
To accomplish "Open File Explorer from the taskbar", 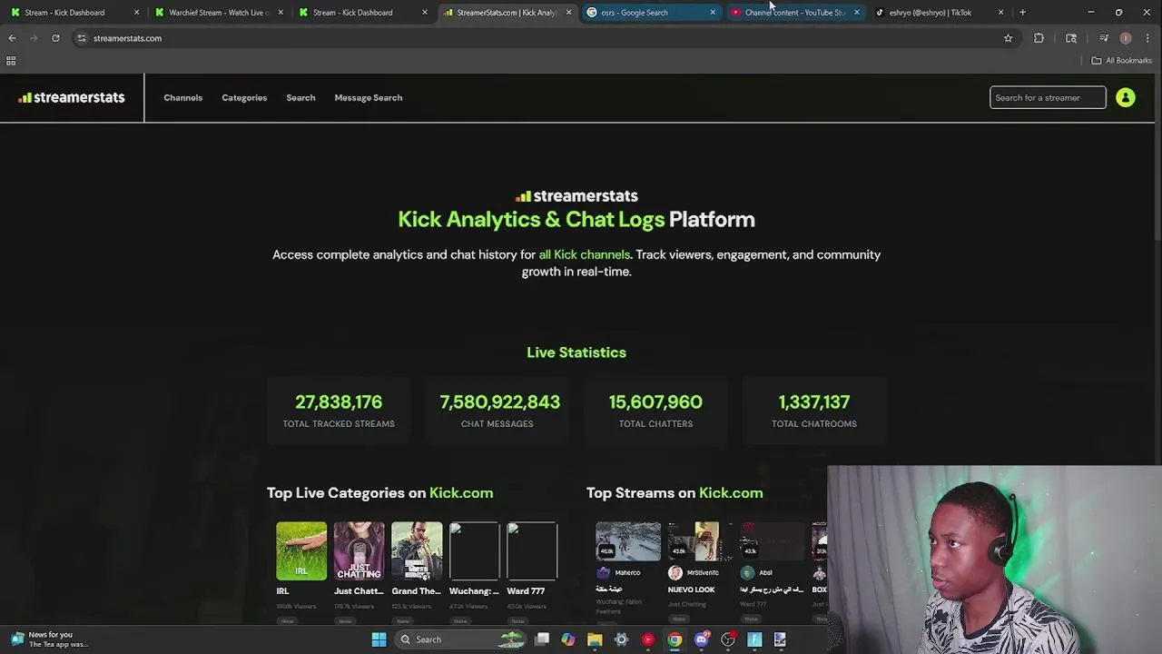I will pyautogui.click(x=595, y=639).
